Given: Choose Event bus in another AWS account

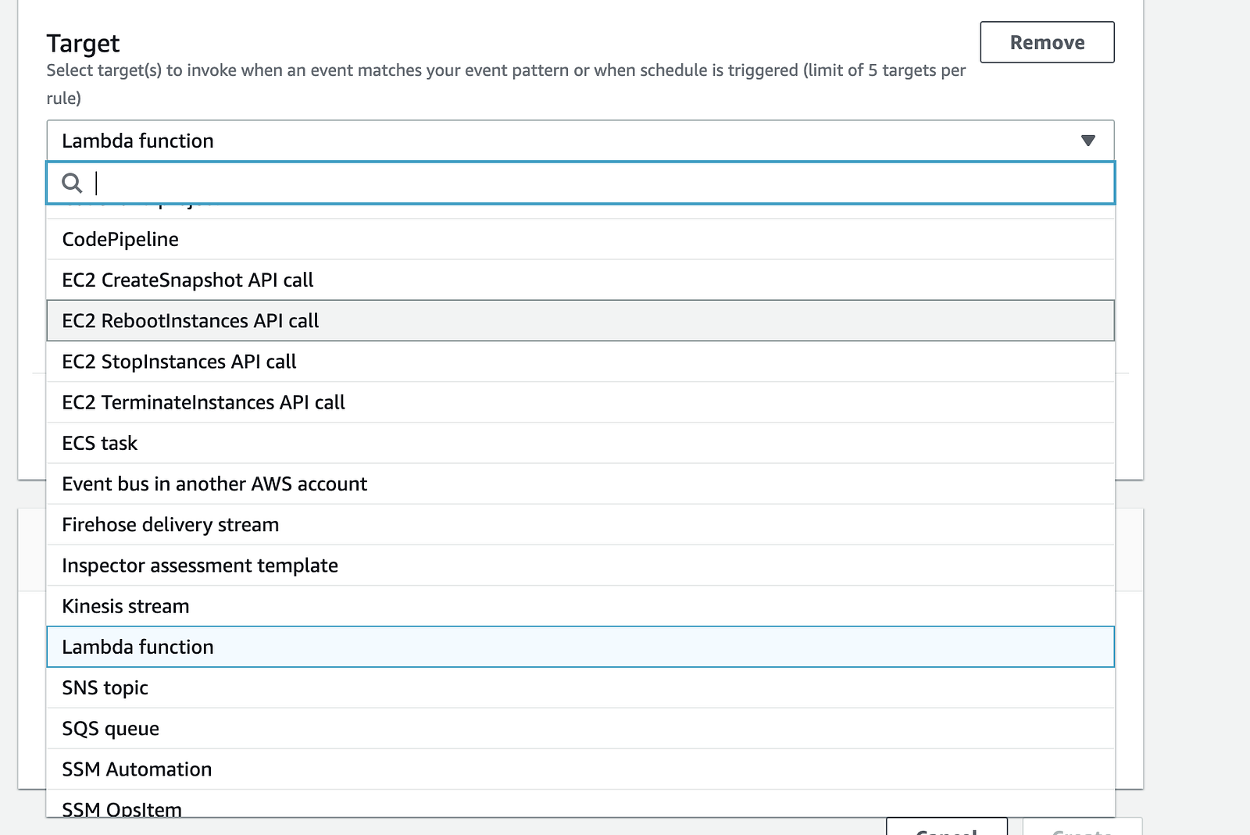Looking at the screenshot, I should click(x=214, y=484).
